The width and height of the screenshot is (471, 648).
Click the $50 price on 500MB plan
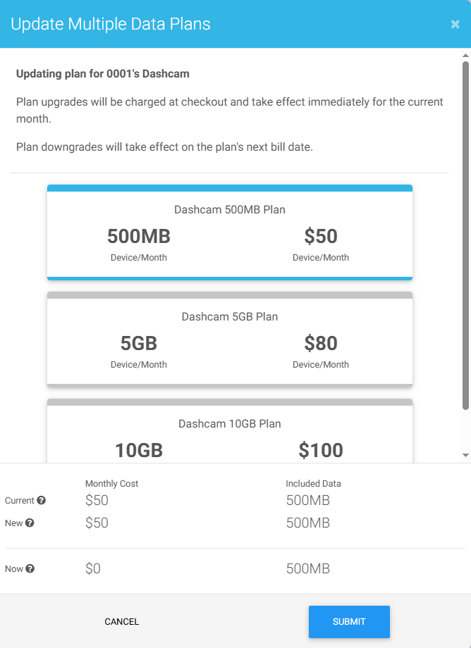click(321, 236)
